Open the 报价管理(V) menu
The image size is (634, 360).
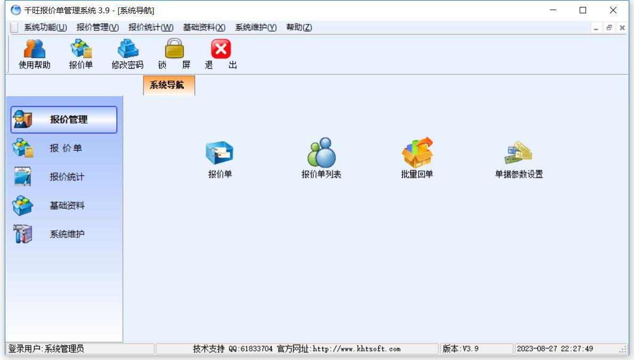(x=97, y=28)
